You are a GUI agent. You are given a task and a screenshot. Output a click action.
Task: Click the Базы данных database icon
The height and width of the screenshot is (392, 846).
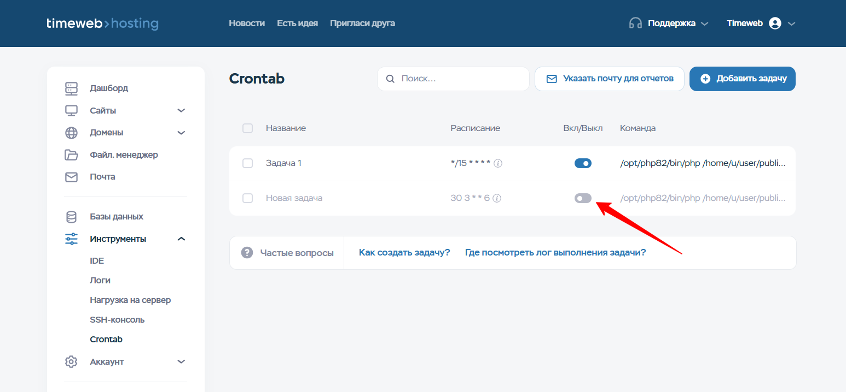71,217
